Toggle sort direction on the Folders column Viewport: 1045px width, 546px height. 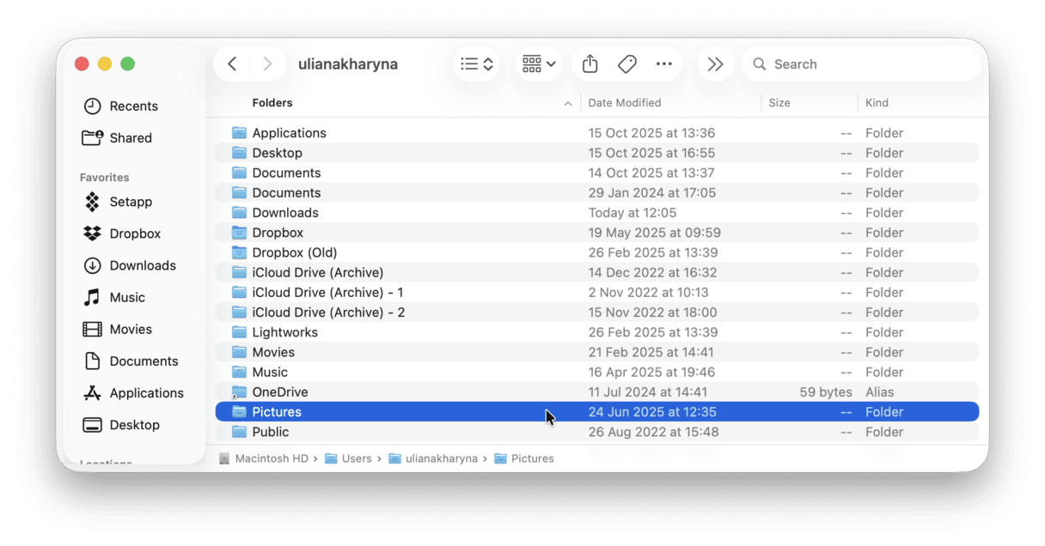[x=272, y=102]
